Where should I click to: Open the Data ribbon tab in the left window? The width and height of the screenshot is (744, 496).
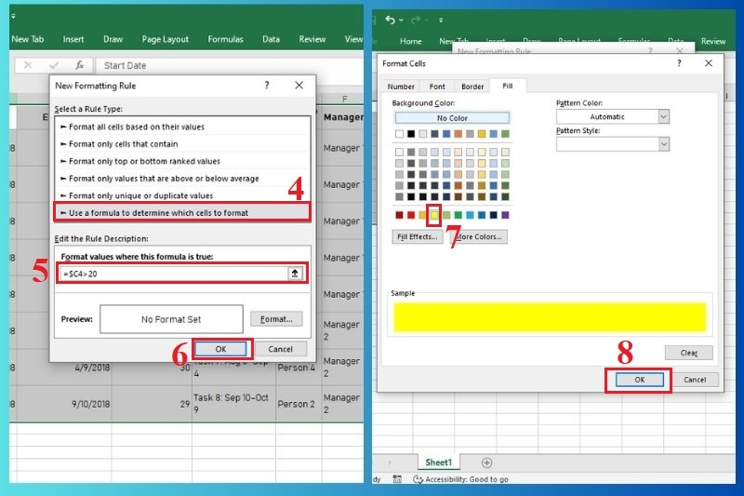point(271,39)
